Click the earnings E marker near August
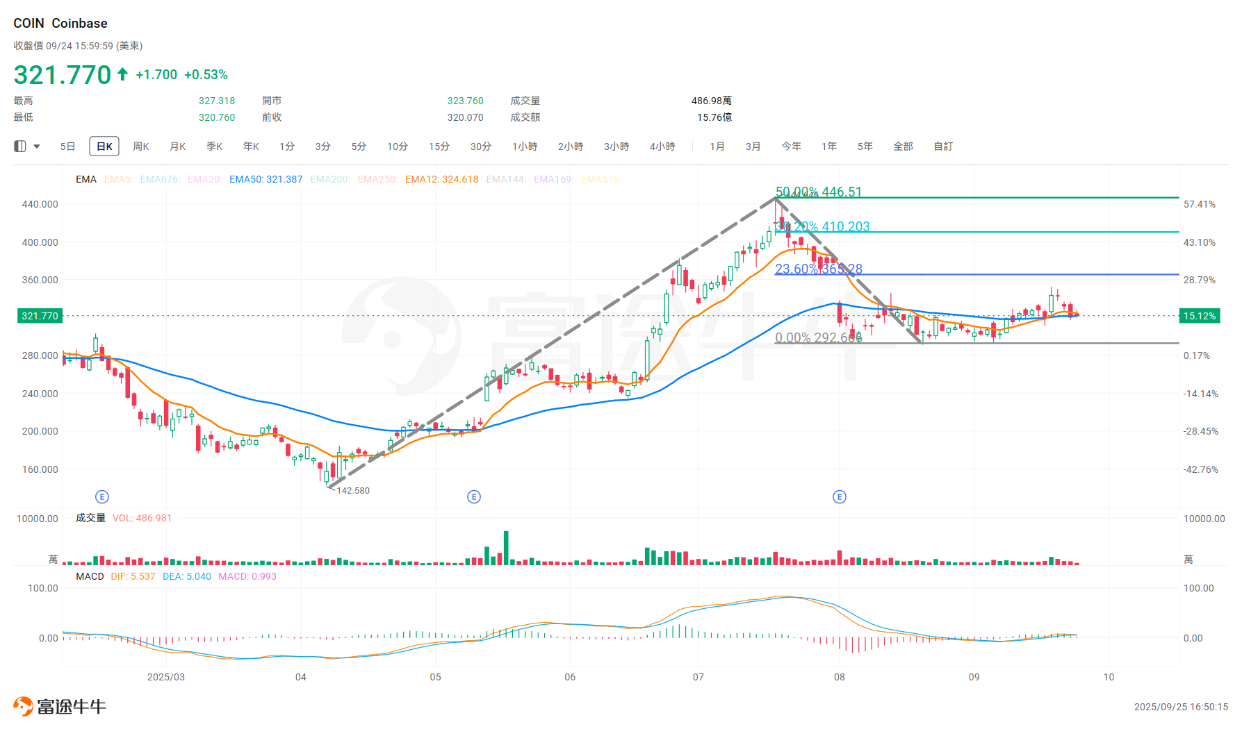1242x729 pixels. point(840,496)
